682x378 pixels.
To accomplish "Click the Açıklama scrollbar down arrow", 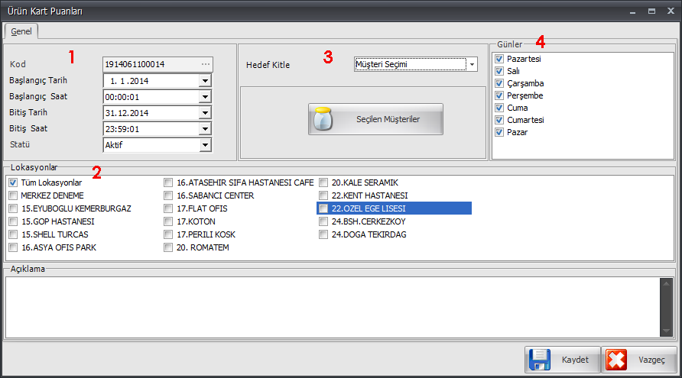I will coord(665,331).
